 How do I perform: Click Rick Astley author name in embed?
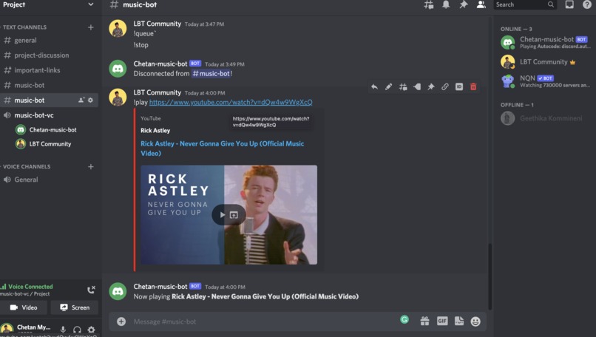click(155, 130)
